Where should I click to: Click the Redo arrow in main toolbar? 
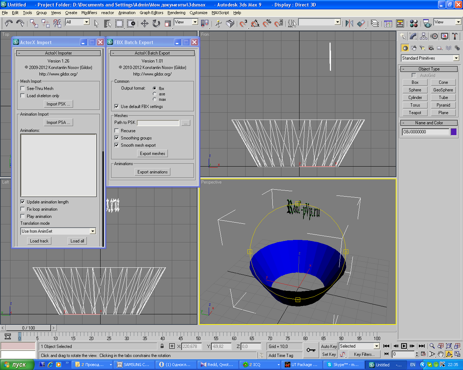(x=20, y=23)
